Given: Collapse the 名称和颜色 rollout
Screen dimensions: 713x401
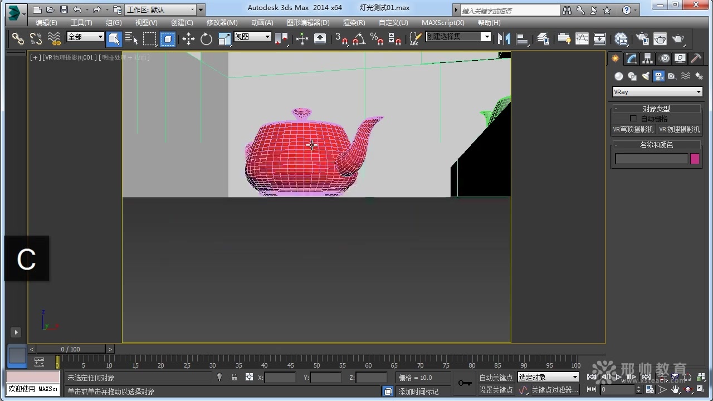Looking at the screenshot, I should [656, 145].
